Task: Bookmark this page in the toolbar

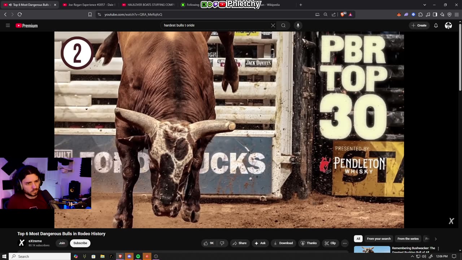Action: click(90, 14)
